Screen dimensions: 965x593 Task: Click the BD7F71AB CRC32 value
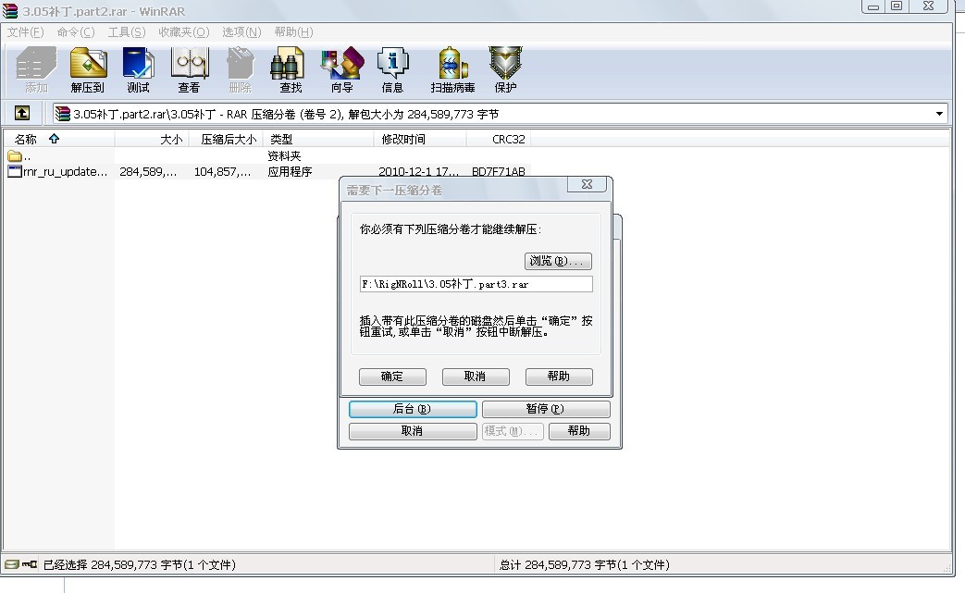(x=499, y=172)
